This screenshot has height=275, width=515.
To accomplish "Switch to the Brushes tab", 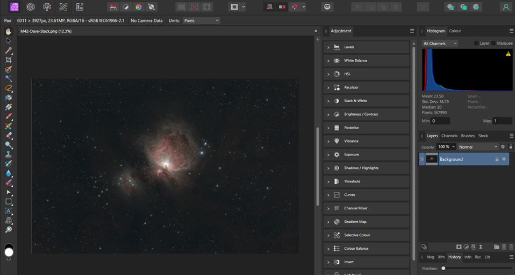I will click(x=468, y=136).
